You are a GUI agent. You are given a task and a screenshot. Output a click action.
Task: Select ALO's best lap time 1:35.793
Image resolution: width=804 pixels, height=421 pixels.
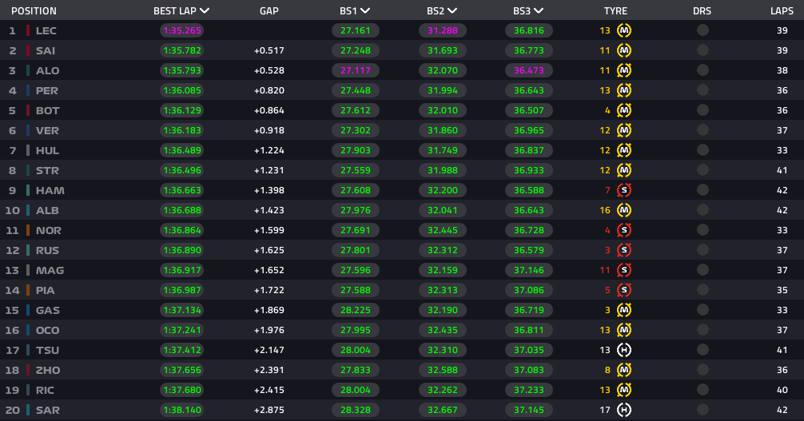click(182, 70)
